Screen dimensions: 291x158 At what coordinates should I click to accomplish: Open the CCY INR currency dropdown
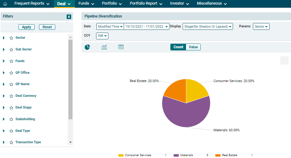(102, 36)
